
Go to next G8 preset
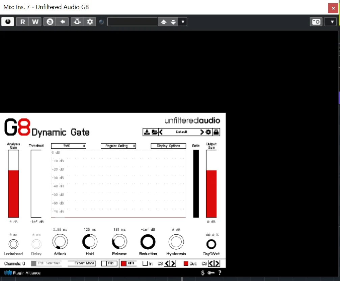pyautogui.click(x=202, y=132)
